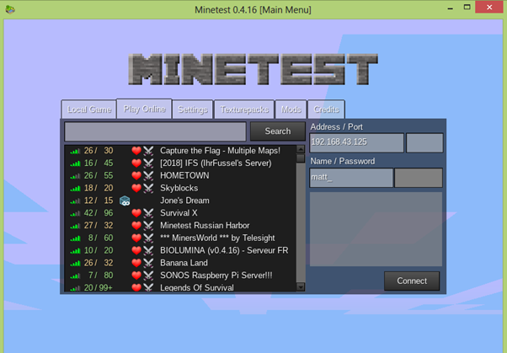This screenshot has width=507, height=353.
Task: Select the Skyblocks server
Action: (x=180, y=188)
